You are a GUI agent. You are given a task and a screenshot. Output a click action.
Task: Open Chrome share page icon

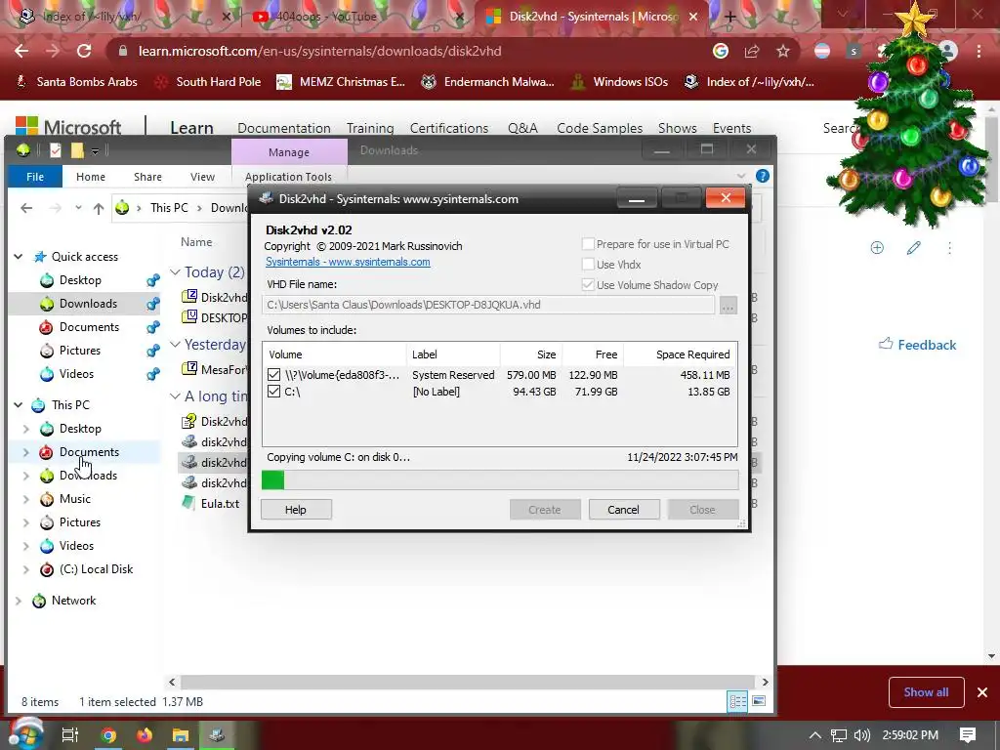click(752, 51)
